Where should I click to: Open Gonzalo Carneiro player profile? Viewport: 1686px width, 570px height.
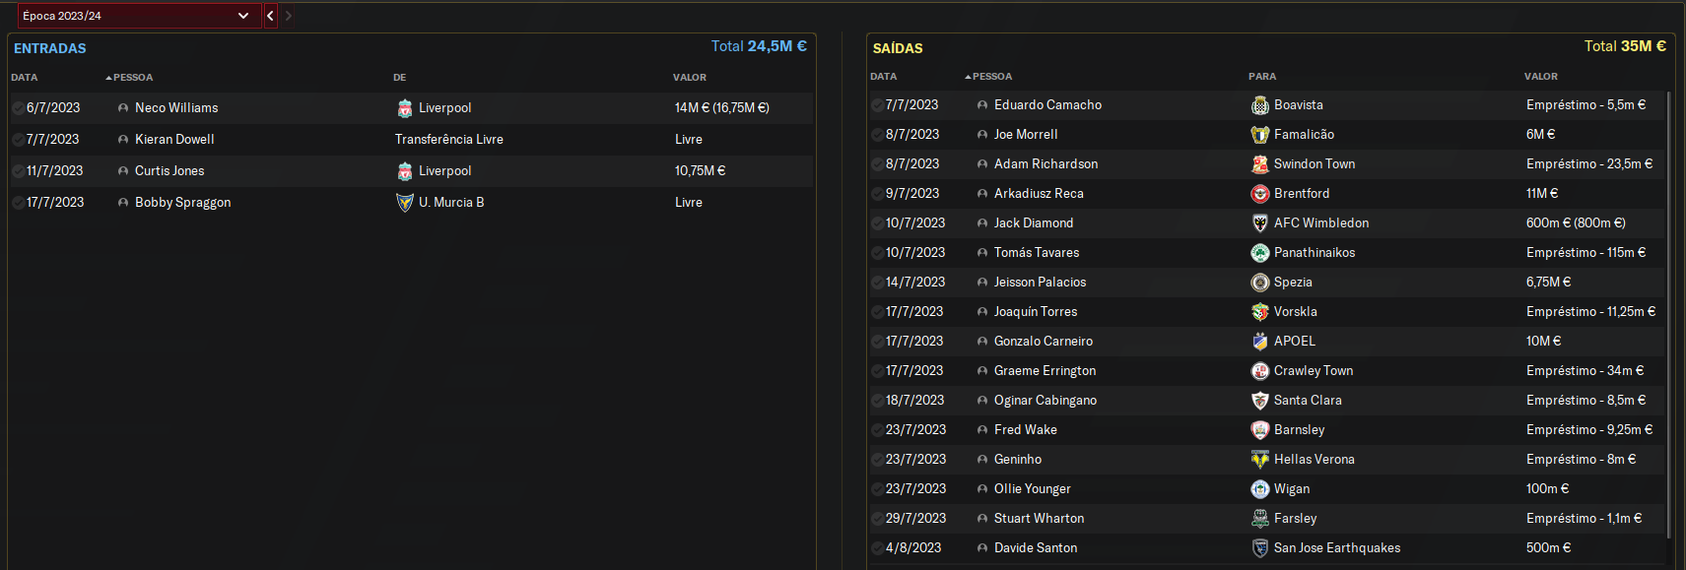[1044, 342]
